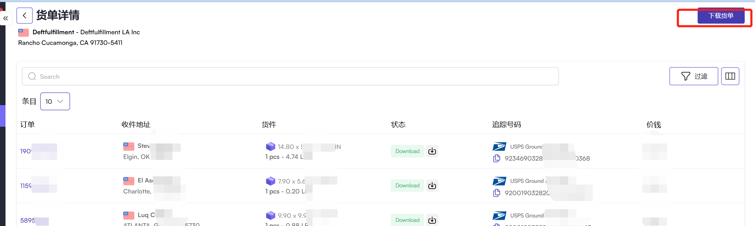Click the USPS logo in the Charlotte row
Screen dimensions: 755x226
[499, 181]
